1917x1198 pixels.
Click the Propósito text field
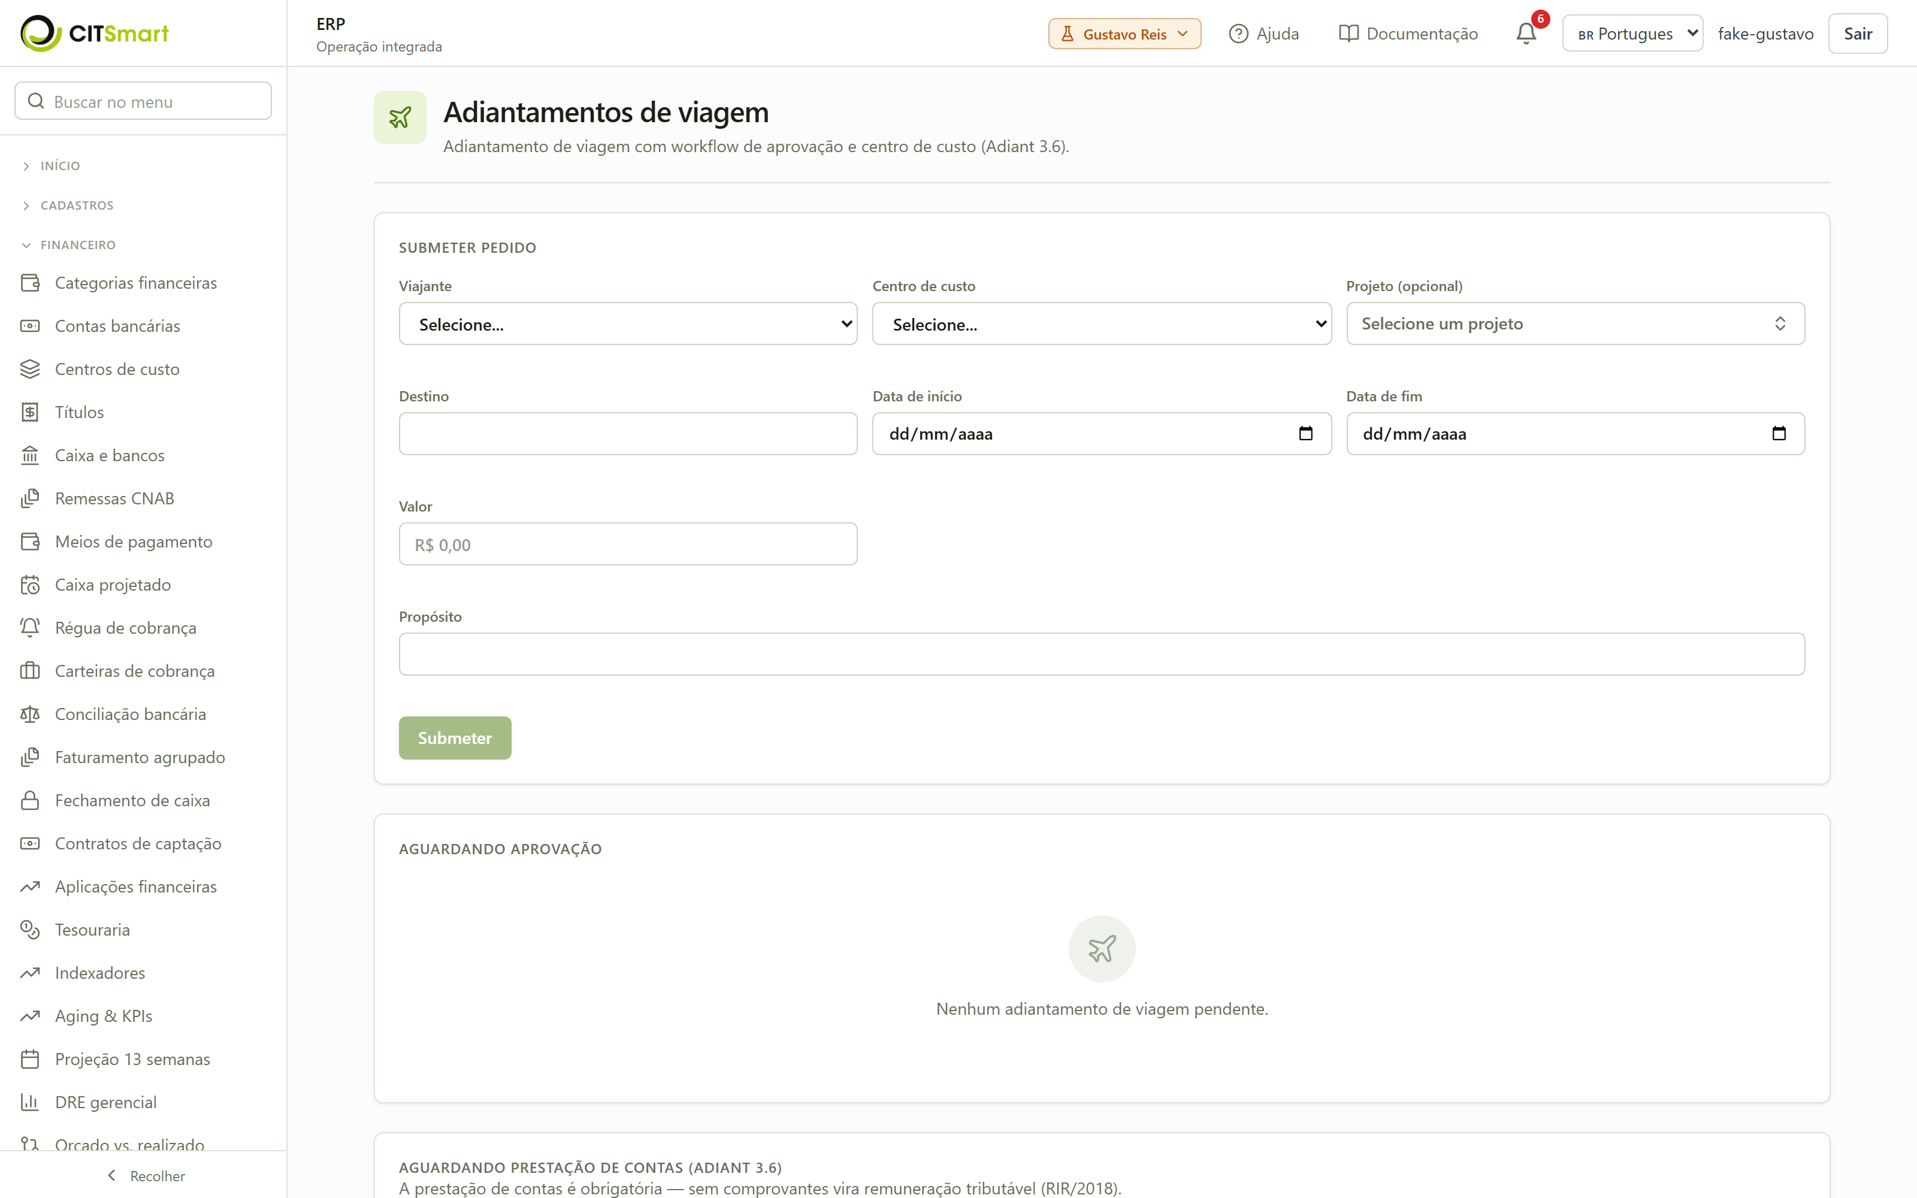(1101, 655)
